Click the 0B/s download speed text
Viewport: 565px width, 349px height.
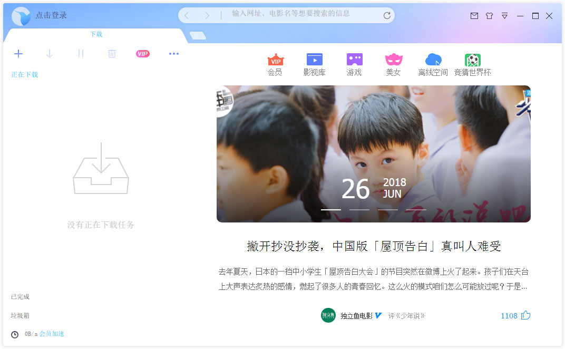[31, 334]
